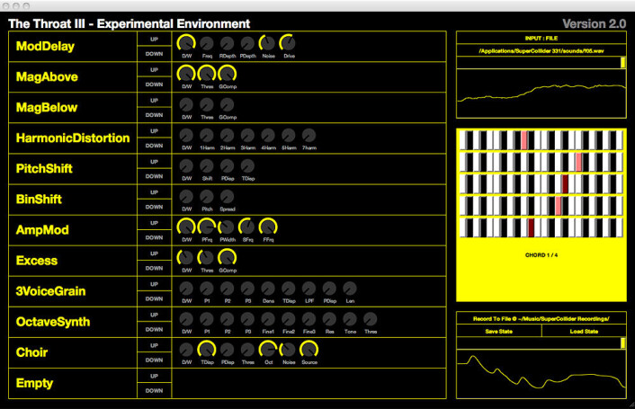Click the Choir Source knob
Viewport: 635px width, 409px height.
[x=309, y=350]
